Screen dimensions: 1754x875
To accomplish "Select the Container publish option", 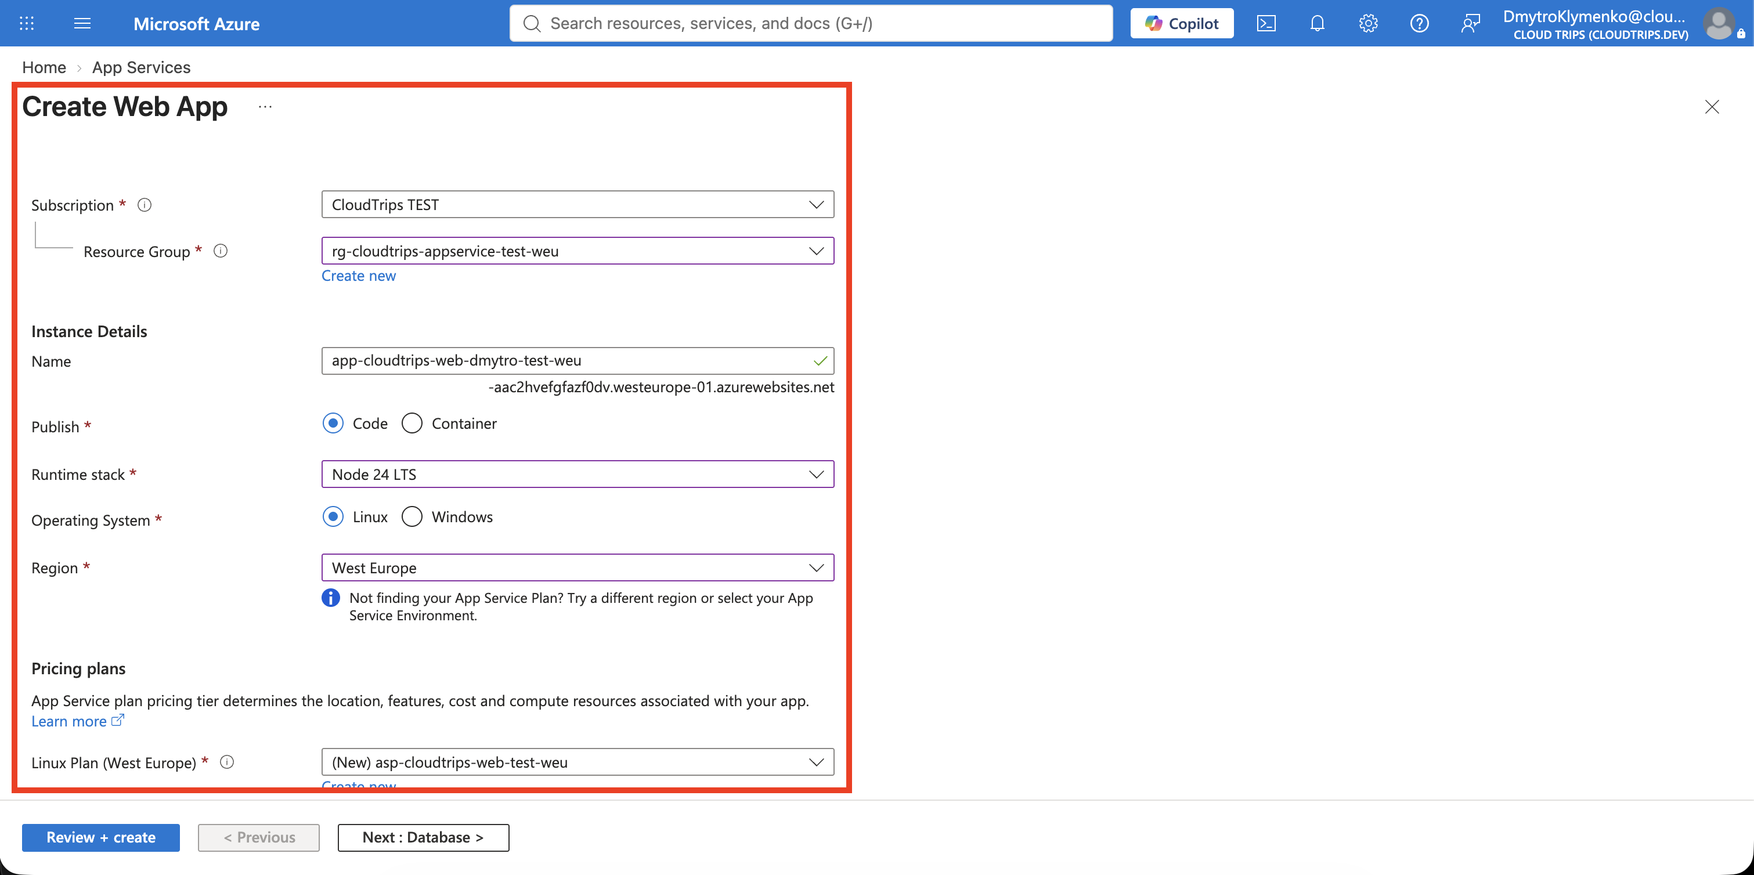I will [x=412, y=423].
